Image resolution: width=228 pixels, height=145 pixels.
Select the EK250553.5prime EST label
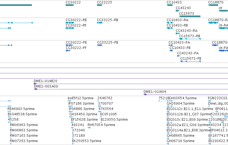[x=87, y=141]
